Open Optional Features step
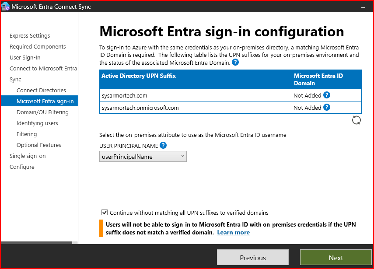Viewport: 374px width, 269px height. click(39, 145)
